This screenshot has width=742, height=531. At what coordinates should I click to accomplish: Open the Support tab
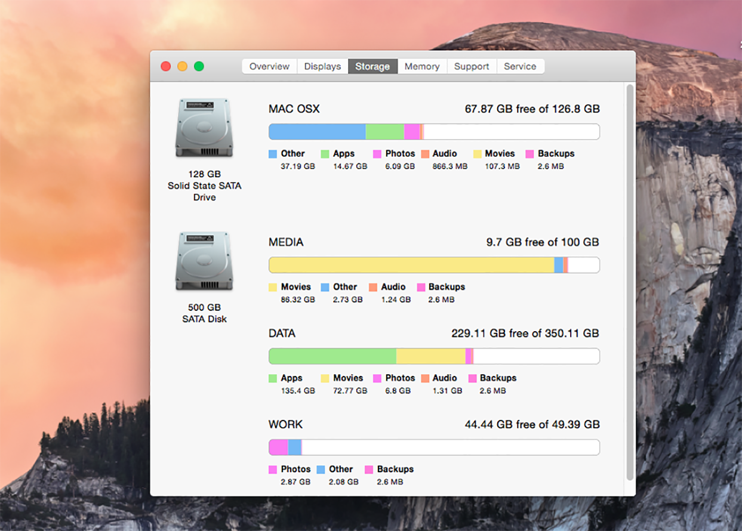coord(471,66)
